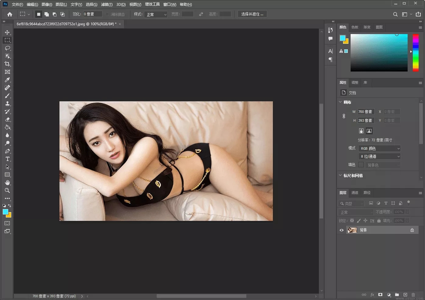Hide the 背景 layer with eye icon
Screen dimensions: 425x300
(341, 230)
